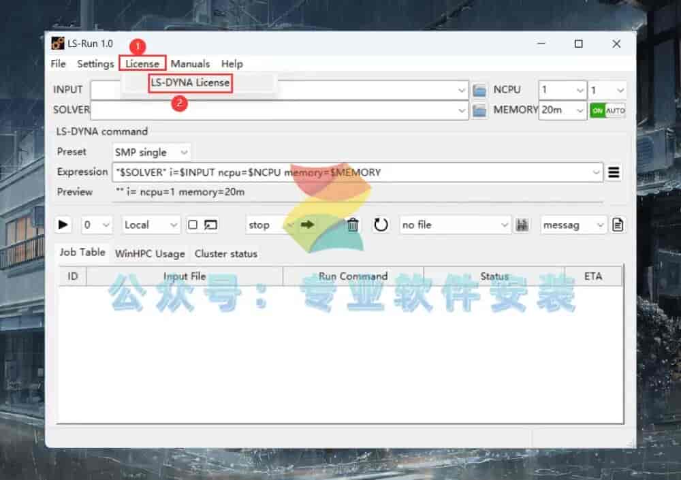681x480 pixels.
Task: Open the Local run-location dropdown
Action: point(151,225)
